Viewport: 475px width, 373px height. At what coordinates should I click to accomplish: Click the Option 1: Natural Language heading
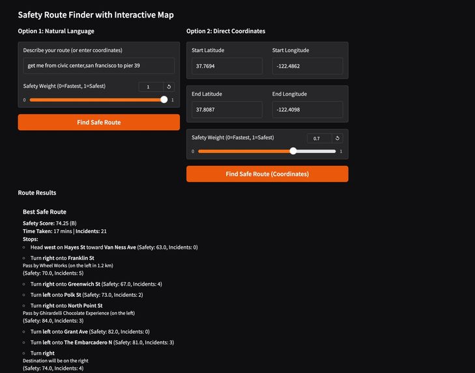click(x=56, y=31)
